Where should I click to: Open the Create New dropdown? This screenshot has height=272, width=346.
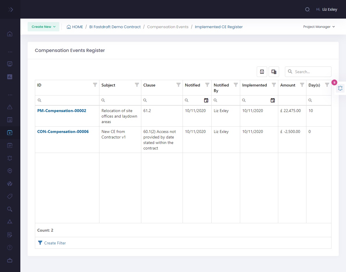coord(43,27)
